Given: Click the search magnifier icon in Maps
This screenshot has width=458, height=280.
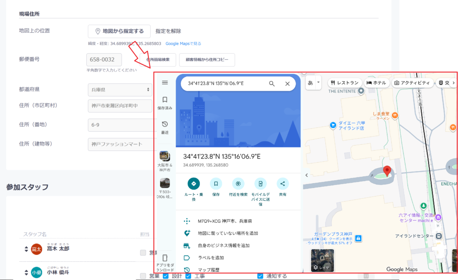Looking at the screenshot, I should coord(271,84).
